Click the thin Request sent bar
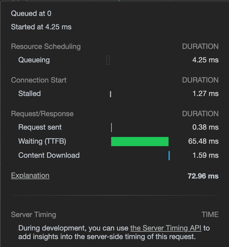The image size is (229, 247). click(x=111, y=127)
